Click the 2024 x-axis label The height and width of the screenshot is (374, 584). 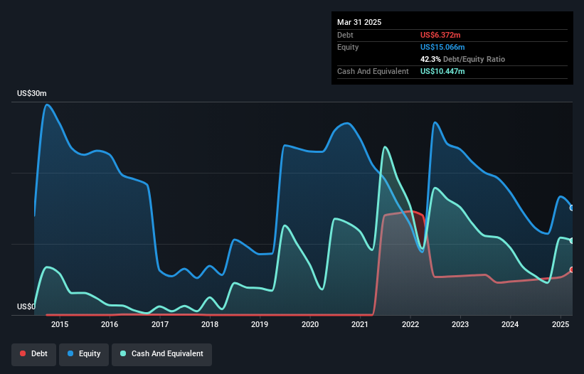click(x=510, y=324)
